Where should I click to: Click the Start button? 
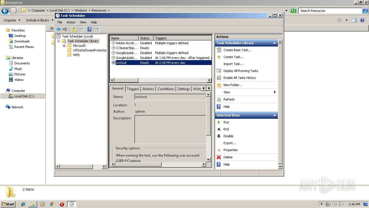8,204
